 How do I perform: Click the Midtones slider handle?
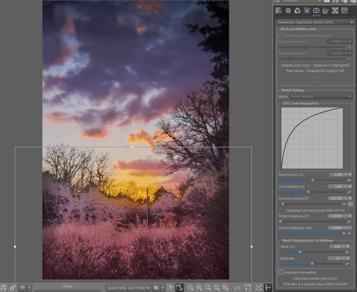(x=312, y=264)
